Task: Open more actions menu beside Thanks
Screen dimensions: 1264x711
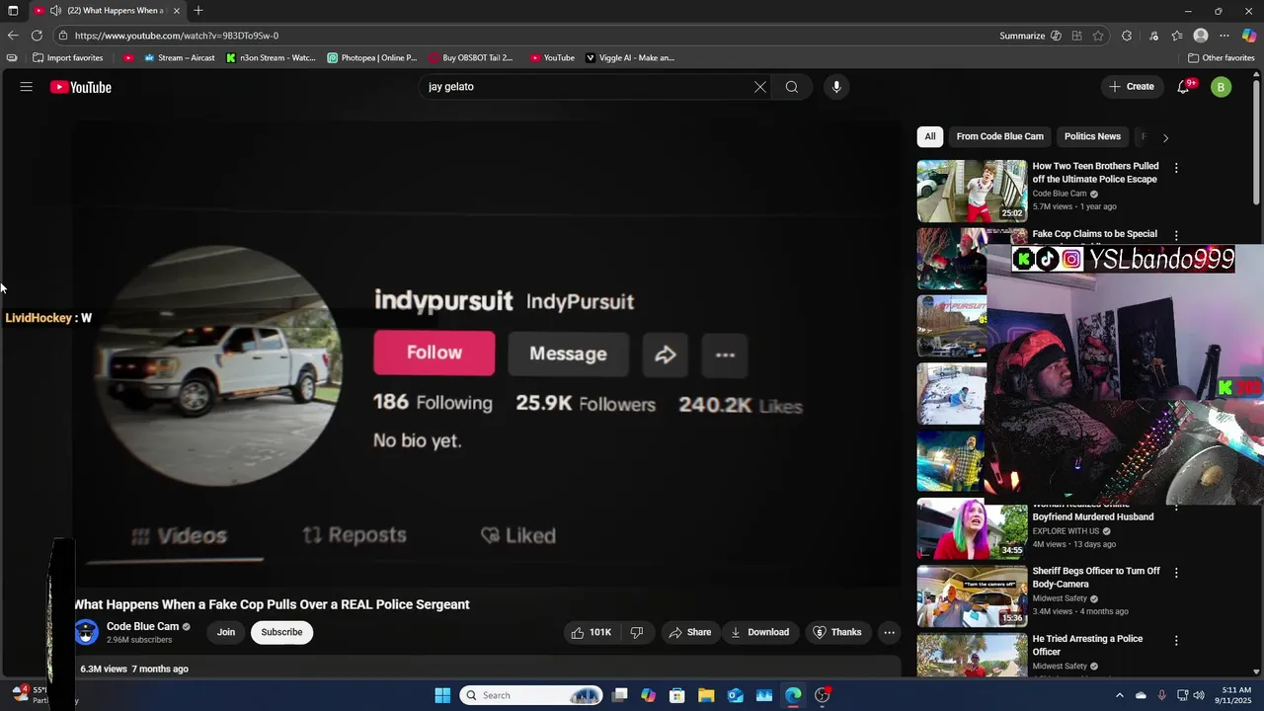Action: 889,632
